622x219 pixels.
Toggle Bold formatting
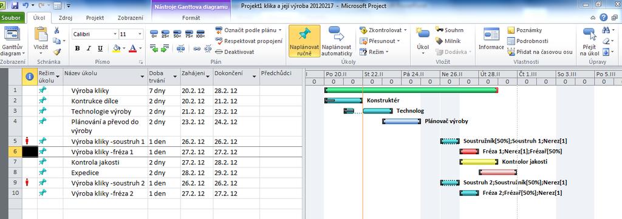[x=77, y=49]
